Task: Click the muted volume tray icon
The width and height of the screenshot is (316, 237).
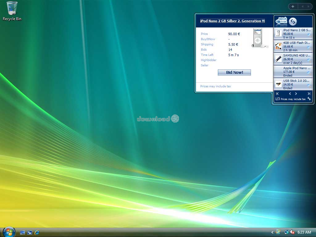Action: coord(292,232)
